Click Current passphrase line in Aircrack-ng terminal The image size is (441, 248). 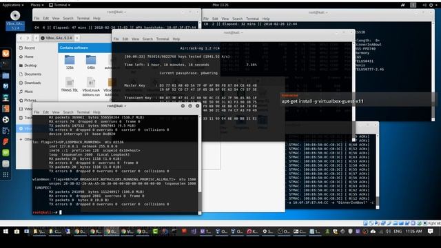(188, 73)
